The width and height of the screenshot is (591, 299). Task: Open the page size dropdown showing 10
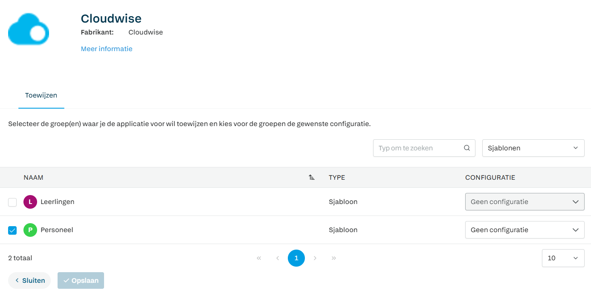click(x=563, y=258)
